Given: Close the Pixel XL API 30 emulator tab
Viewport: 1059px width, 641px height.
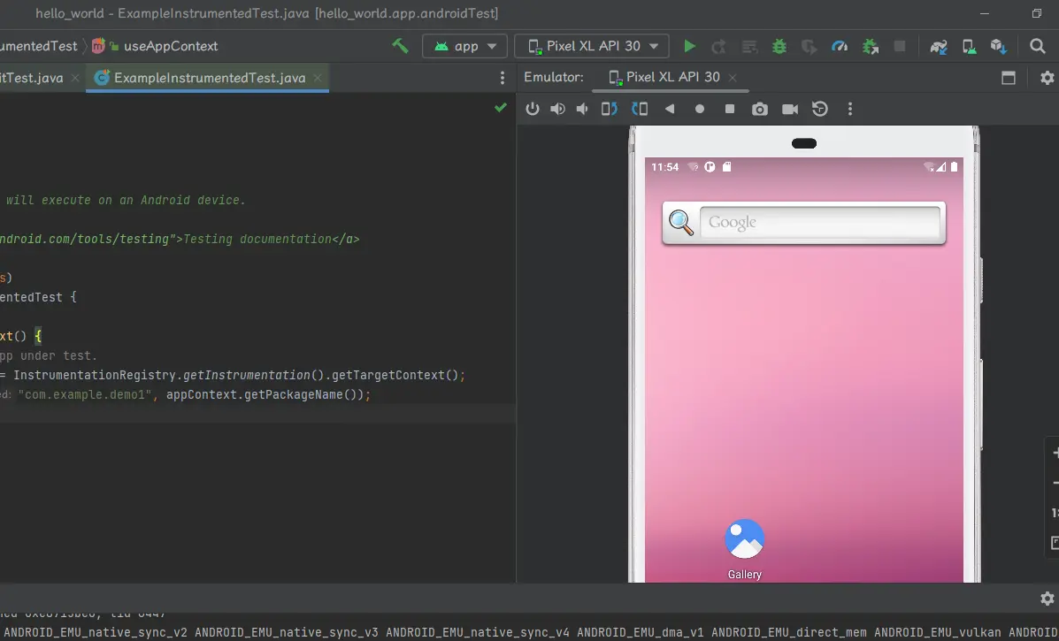Looking at the screenshot, I should (x=733, y=78).
